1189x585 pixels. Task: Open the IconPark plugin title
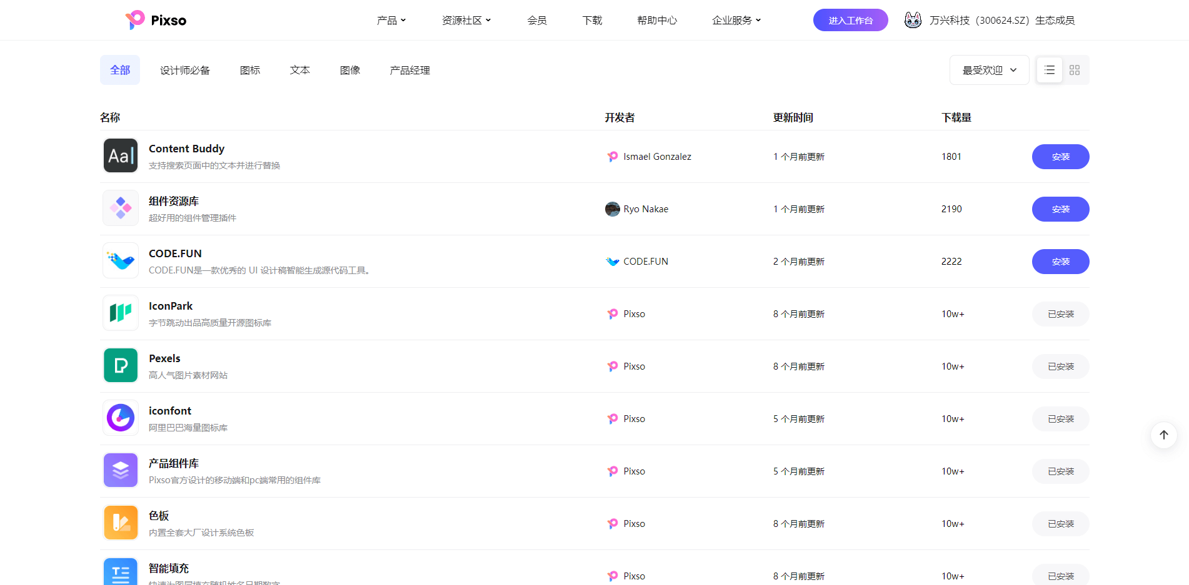coord(171,306)
